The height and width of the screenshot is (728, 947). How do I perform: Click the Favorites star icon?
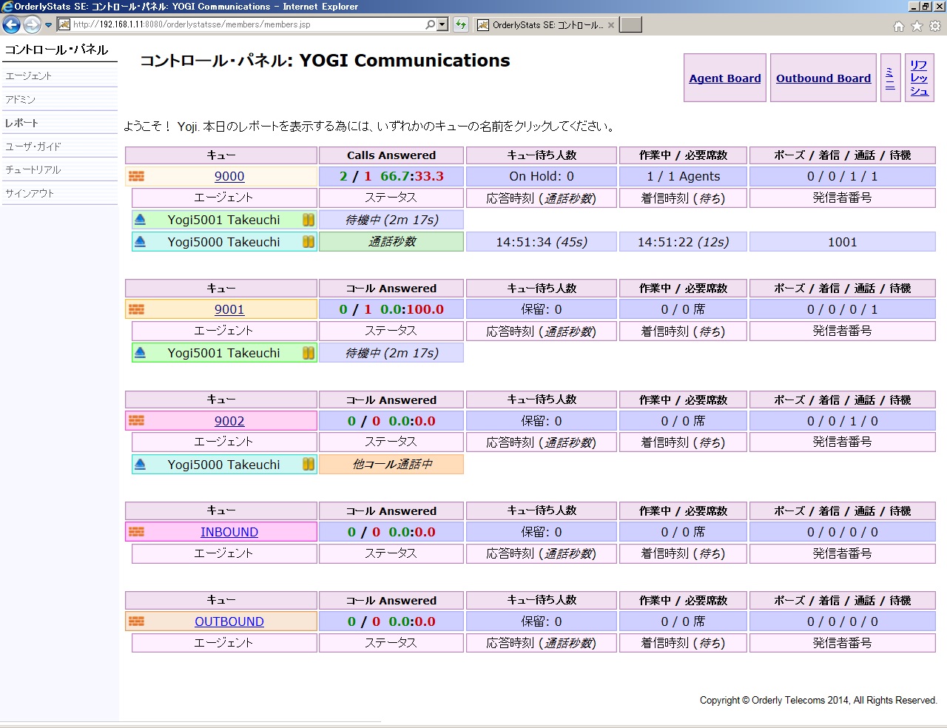(917, 26)
